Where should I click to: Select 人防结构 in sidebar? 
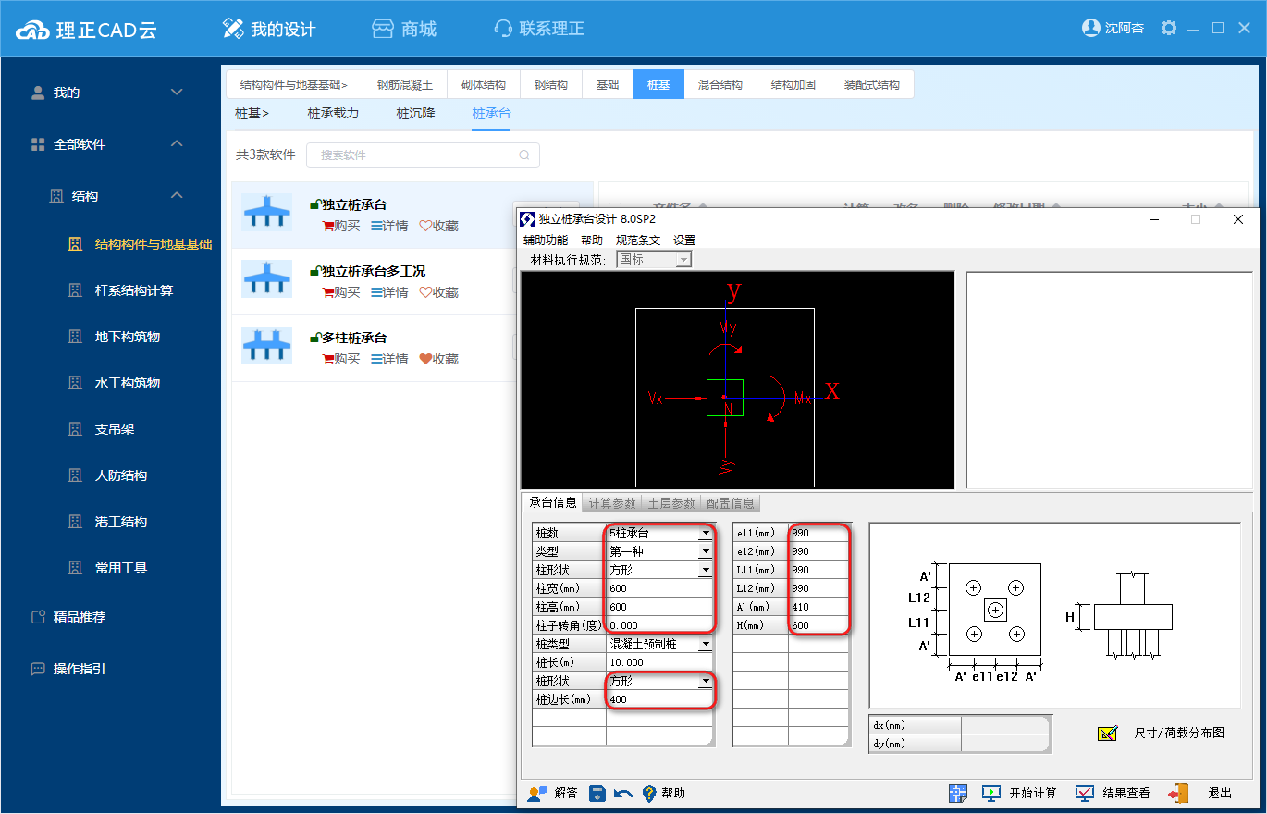[x=121, y=475]
